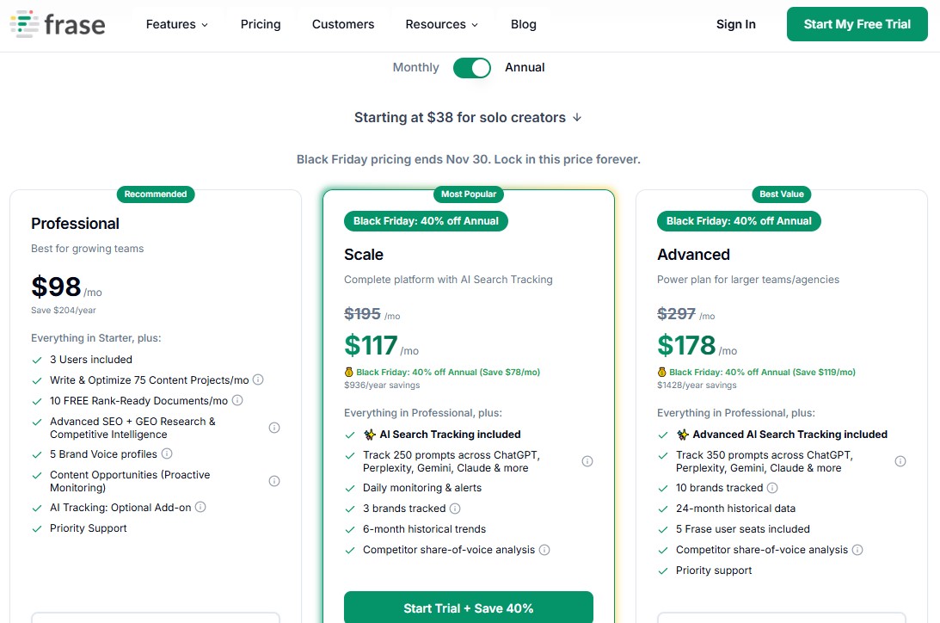The image size is (940, 623).
Task: Click info icon next to Rank-Ready Documents
Action: [x=237, y=400]
